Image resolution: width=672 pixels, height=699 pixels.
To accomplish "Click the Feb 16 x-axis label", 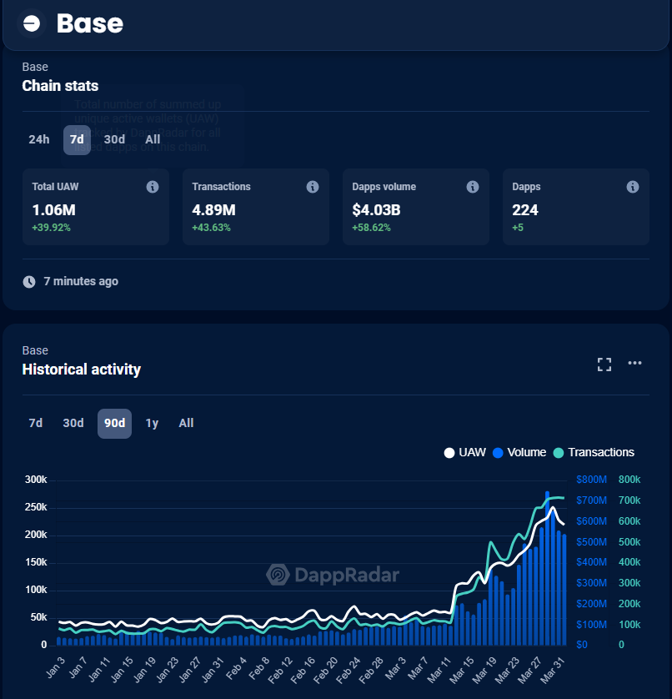I will point(303,671).
